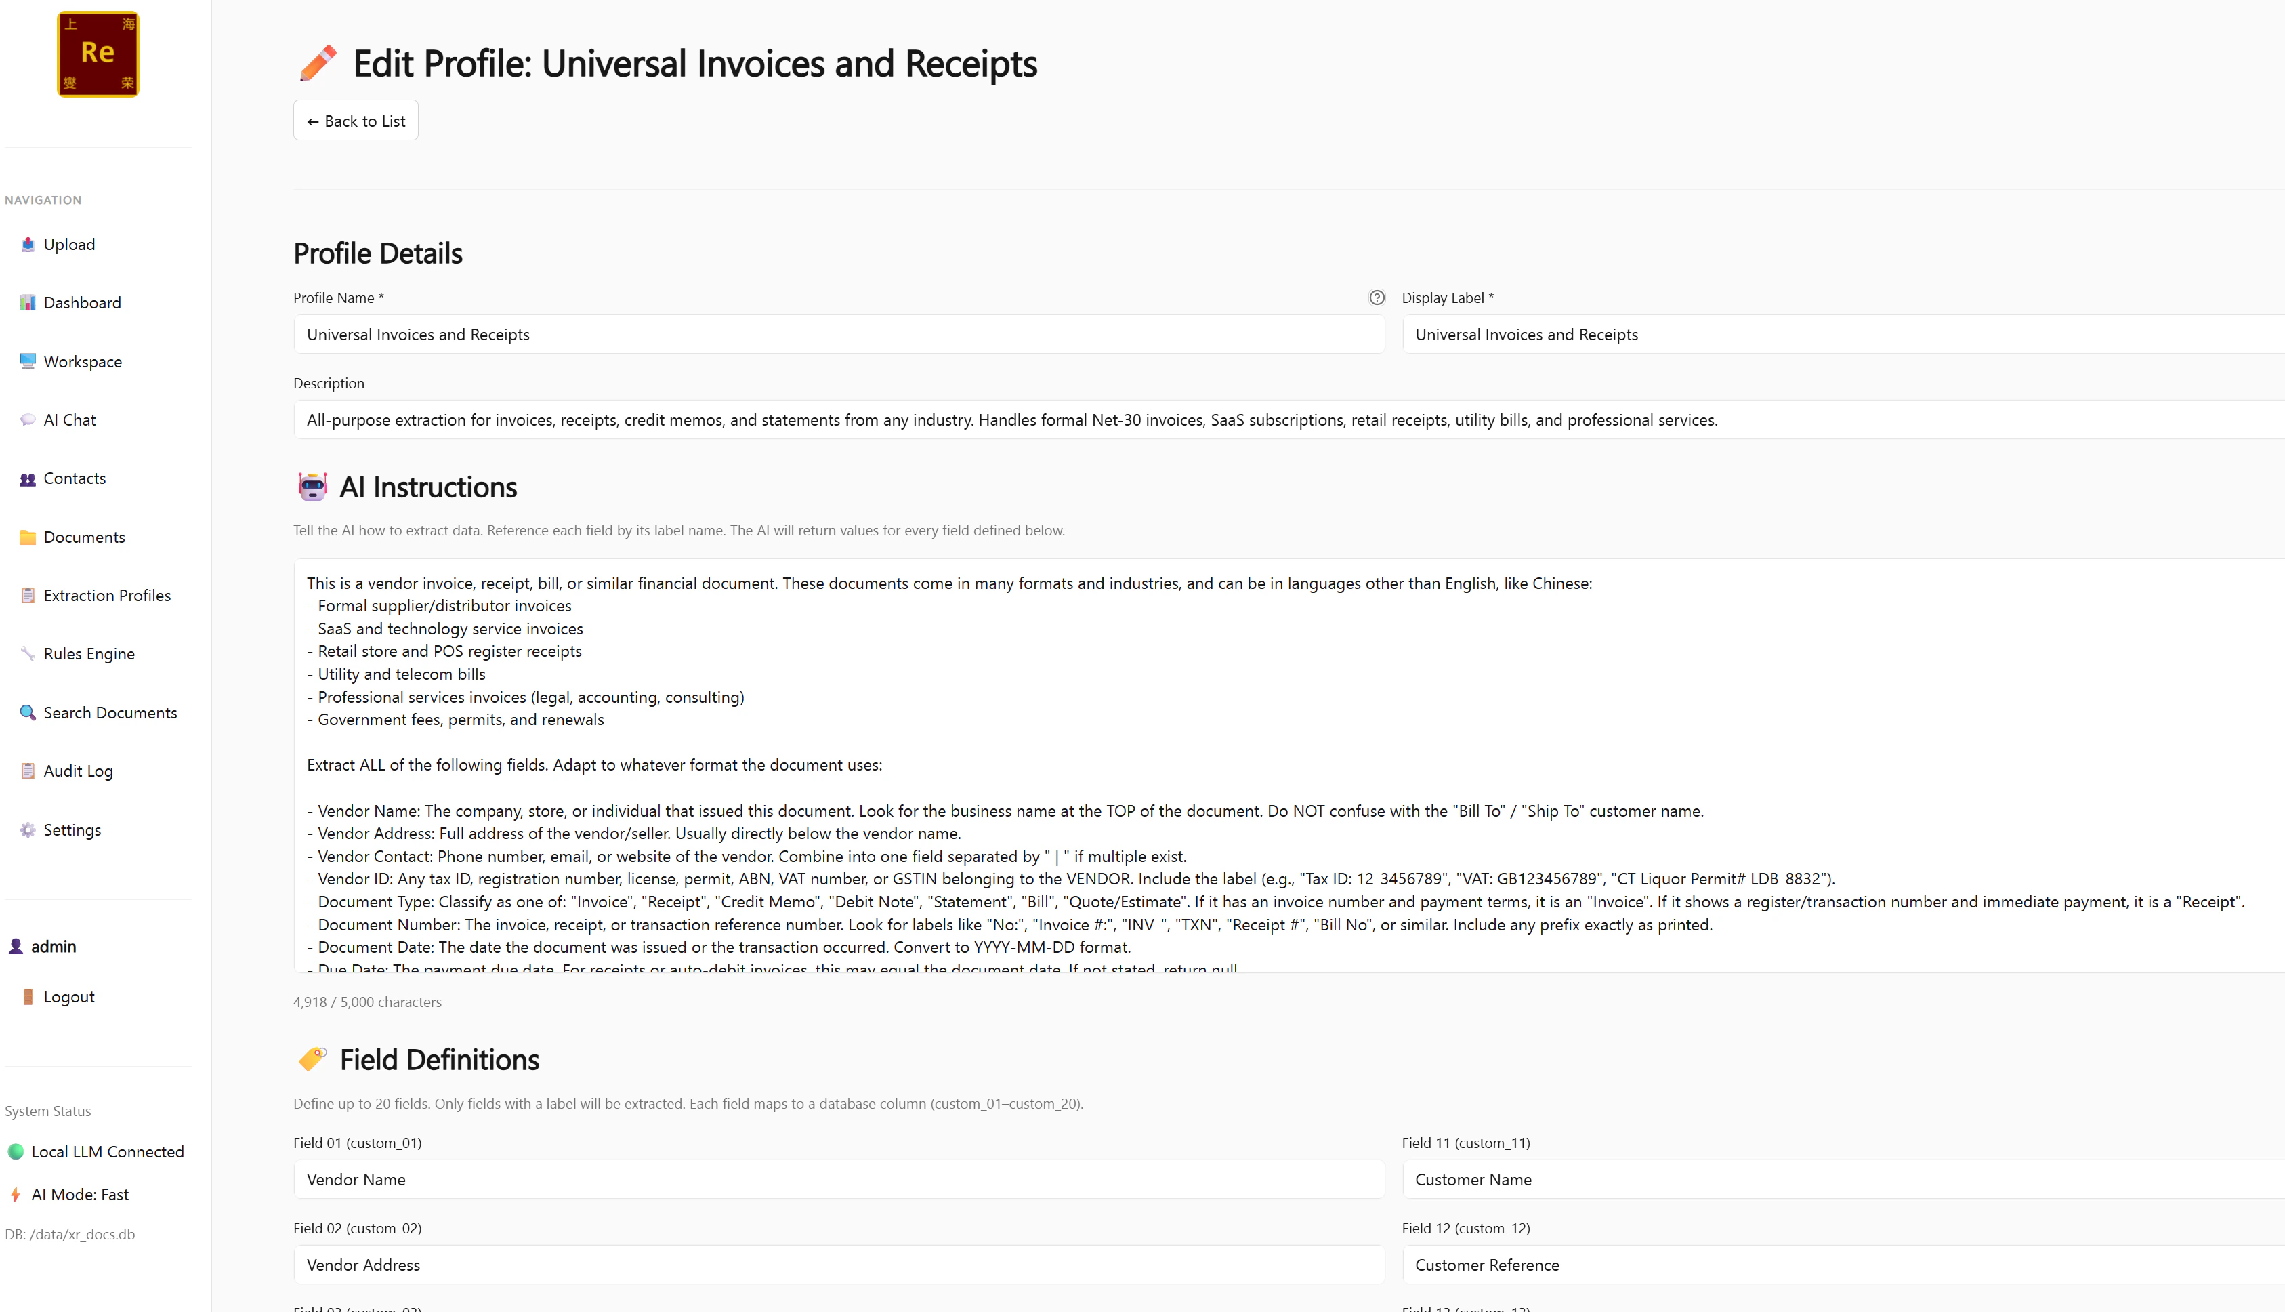Viewport: 2285px width, 1312px height.
Task: Click the Re company logo
Action: [98, 54]
